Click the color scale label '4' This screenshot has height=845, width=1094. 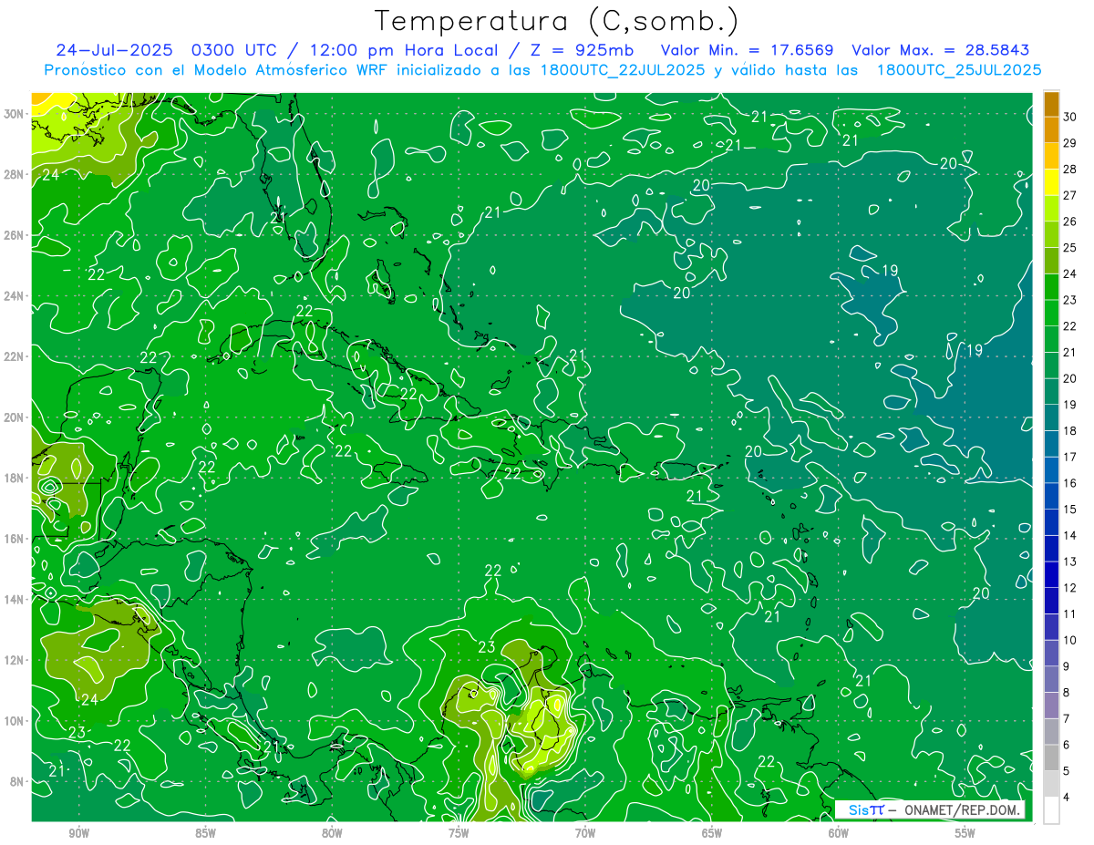pyautogui.click(x=1067, y=798)
